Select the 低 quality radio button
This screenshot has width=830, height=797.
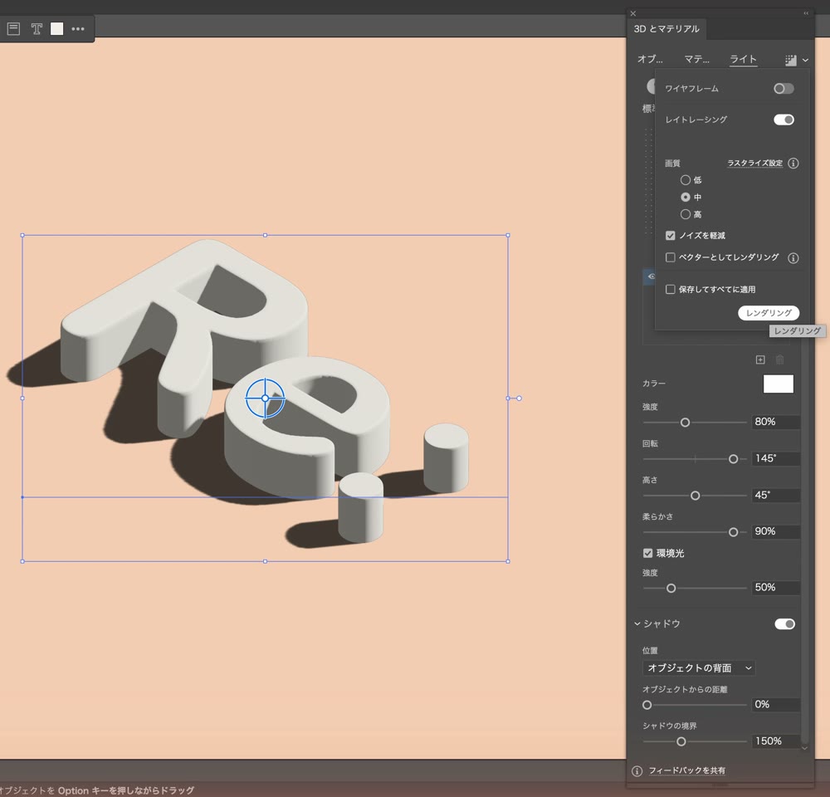(686, 180)
